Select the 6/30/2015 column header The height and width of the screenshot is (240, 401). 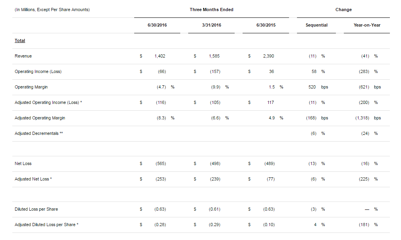click(266, 25)
